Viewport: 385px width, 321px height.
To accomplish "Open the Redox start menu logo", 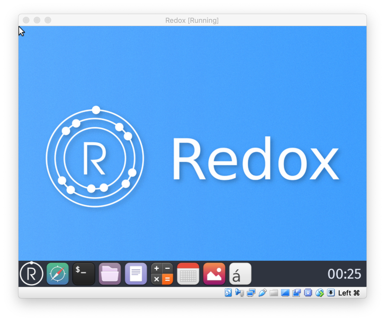I will [31, 274].
